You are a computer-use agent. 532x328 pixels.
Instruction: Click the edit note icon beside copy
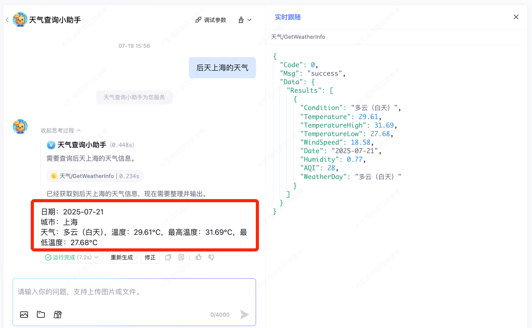181,257
